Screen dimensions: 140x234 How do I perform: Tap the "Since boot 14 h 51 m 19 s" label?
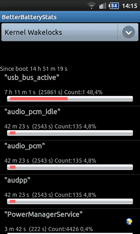point(34,69)
